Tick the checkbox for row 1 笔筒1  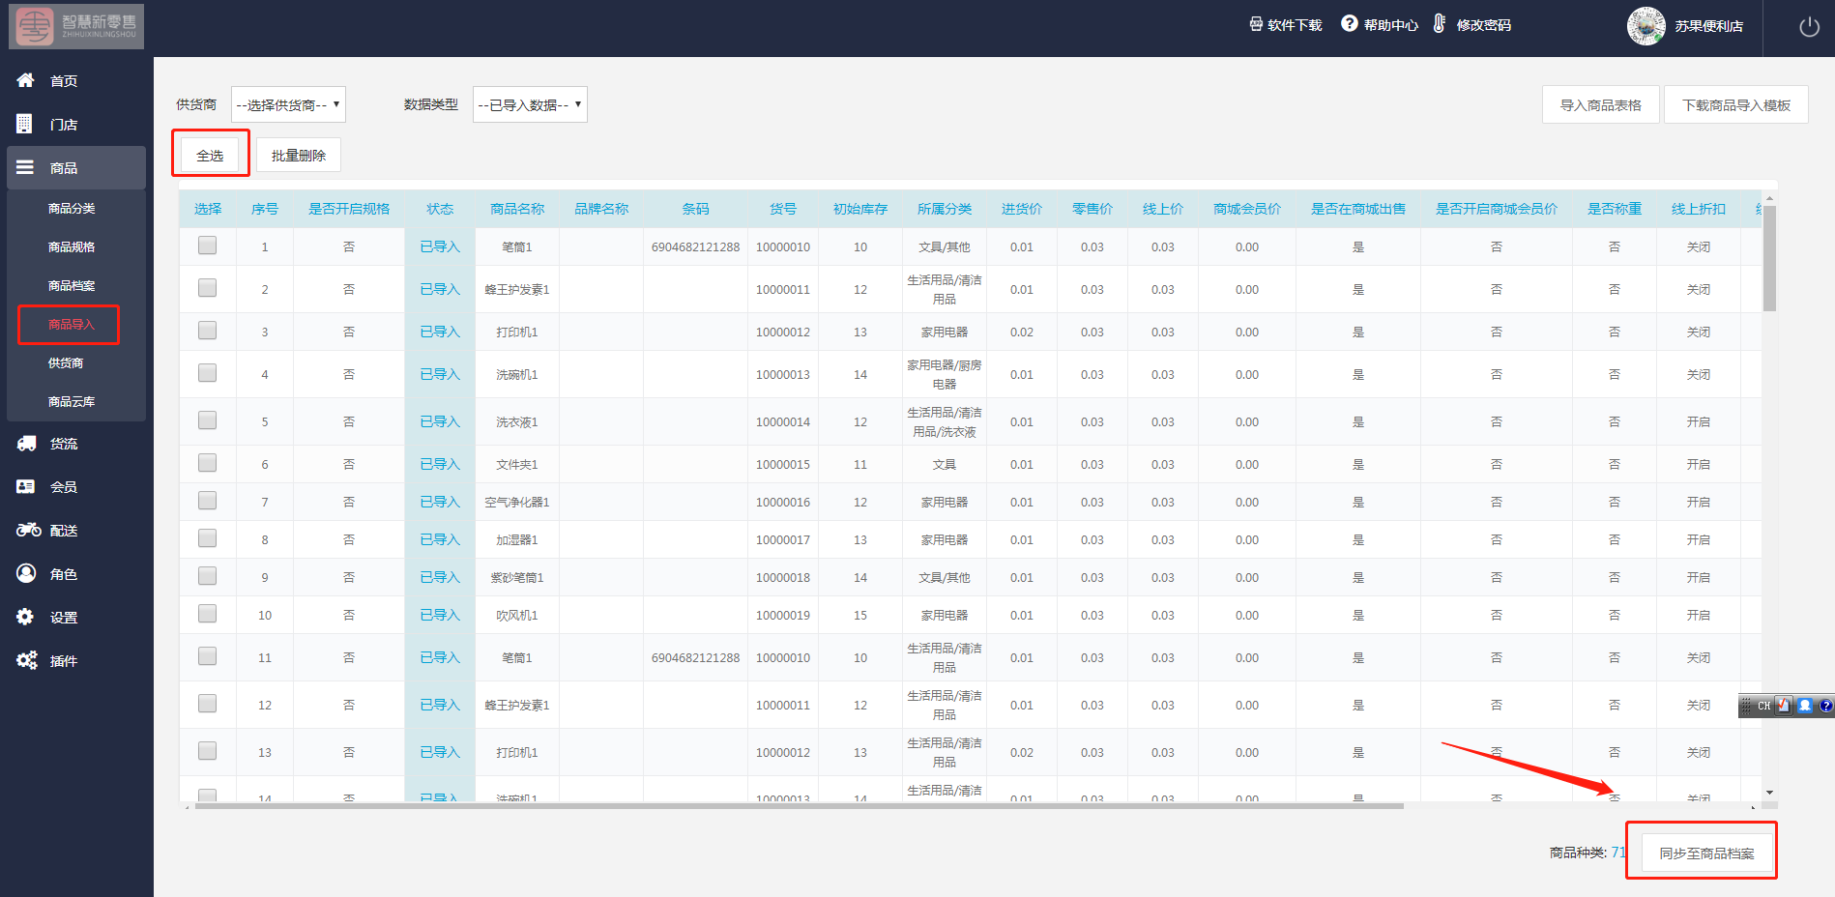[207, 246]
